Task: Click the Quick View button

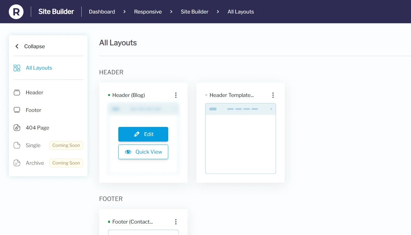Action: pyautogui.click(x=143, y=152)
